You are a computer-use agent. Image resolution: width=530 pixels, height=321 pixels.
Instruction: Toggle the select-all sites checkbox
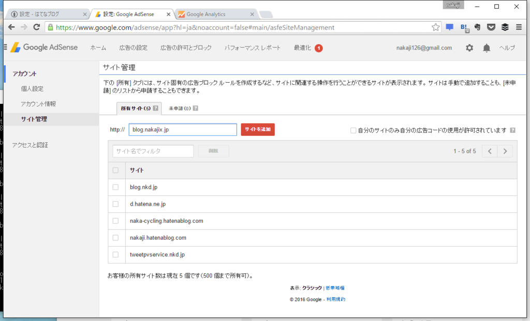(x=115, y=170)
